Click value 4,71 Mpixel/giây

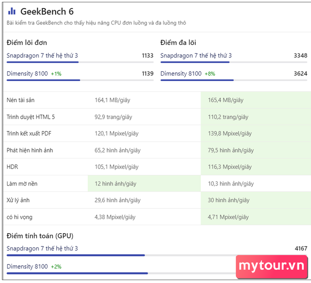click(228, 217)
